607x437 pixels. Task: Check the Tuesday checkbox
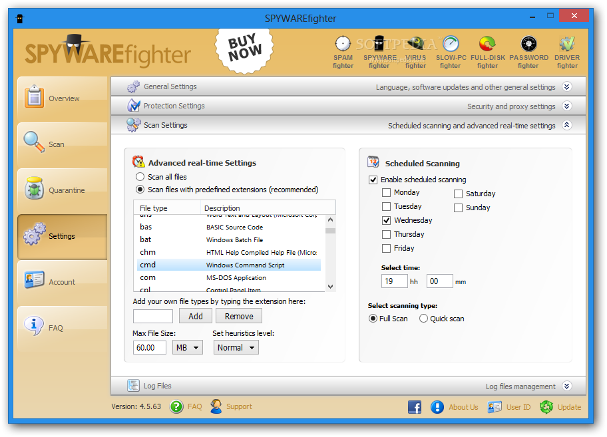[386, 206]
